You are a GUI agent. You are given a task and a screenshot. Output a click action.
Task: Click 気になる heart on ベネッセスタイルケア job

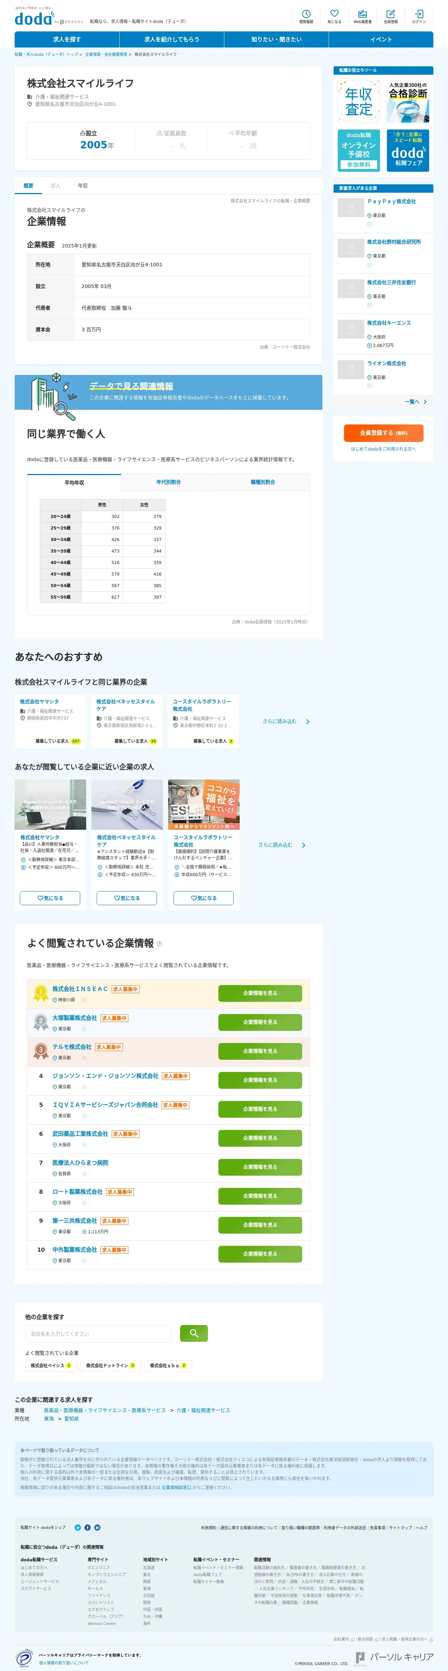pyautogui.click(x=127, y=899)
